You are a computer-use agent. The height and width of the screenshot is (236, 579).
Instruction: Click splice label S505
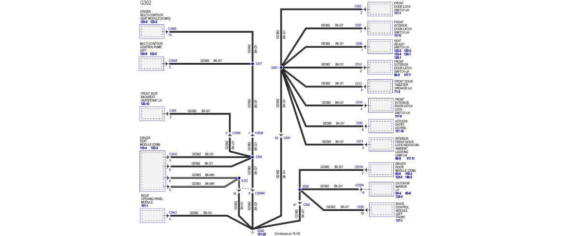pos(305,186)
